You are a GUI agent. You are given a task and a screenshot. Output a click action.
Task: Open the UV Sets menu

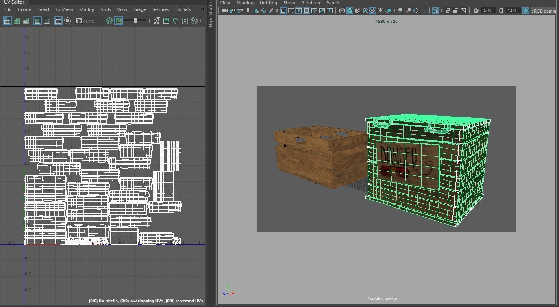click(183, 9)
